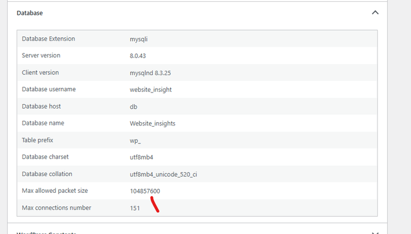Viewport: 411px width, 234px height.
Task: Select server version value '8.0.43'
Action: coord(138,56)
